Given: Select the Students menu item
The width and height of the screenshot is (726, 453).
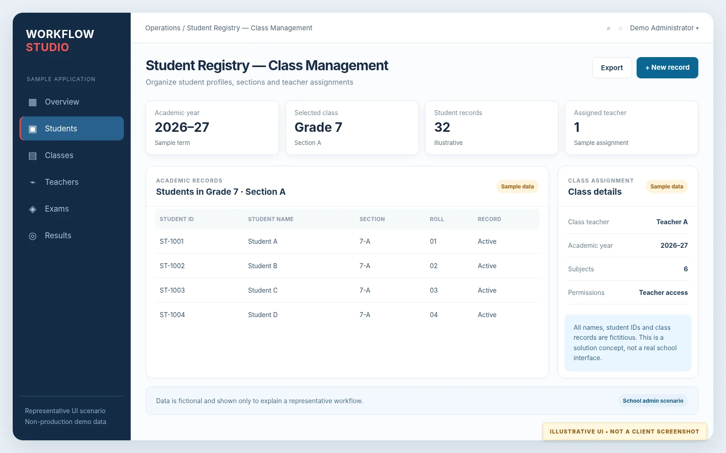Looking at the screenshot, I should pos(72,129).
